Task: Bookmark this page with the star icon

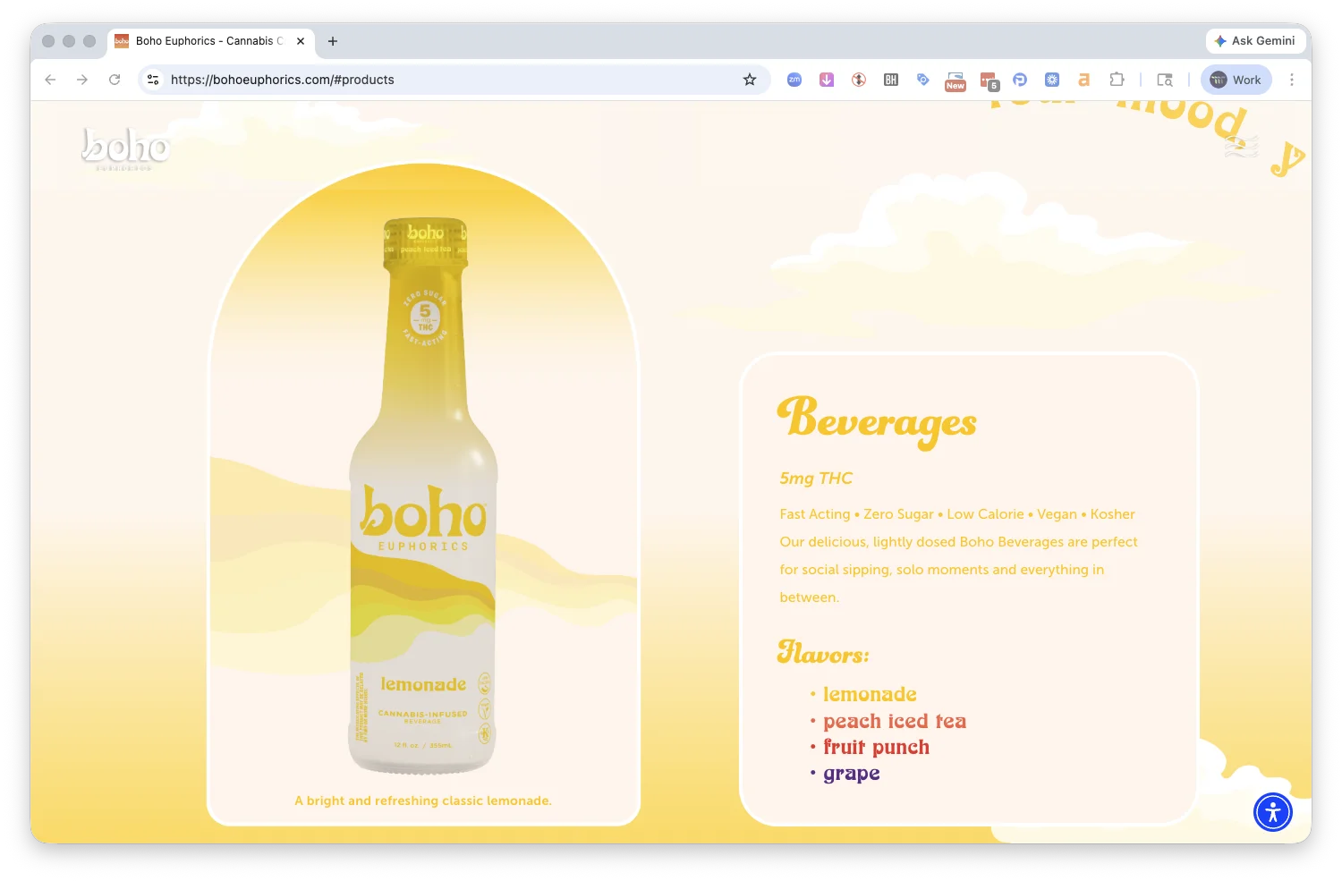Action: click(x=750, y=80)
